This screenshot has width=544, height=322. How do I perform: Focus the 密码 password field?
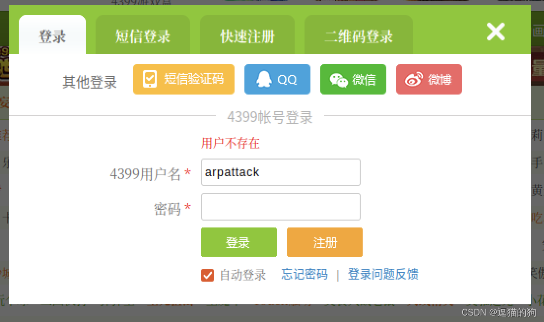[281, 207]
